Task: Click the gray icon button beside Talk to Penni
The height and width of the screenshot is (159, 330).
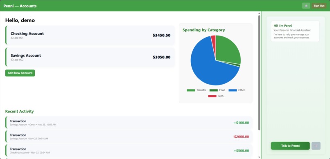Action: (316, 146)
